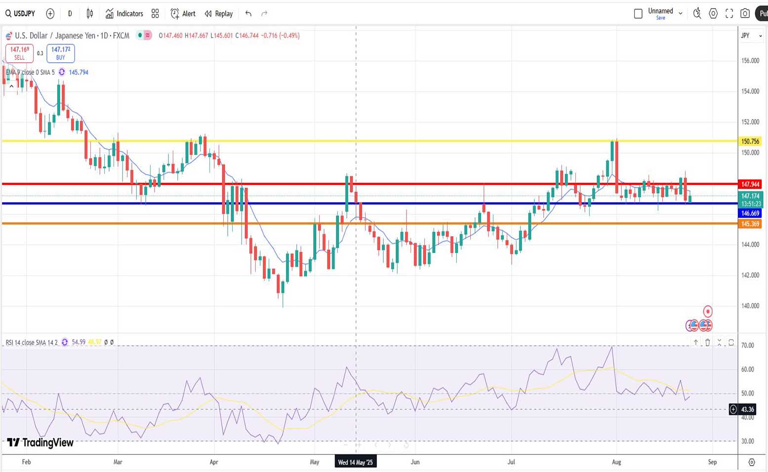Expand the Unnamed layout dropdown arrow
The image size is (768, 472).
point(681,14)
